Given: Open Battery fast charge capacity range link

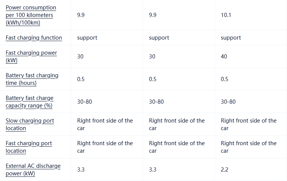Looking at the screenshot, I should [x=29, y=102].
